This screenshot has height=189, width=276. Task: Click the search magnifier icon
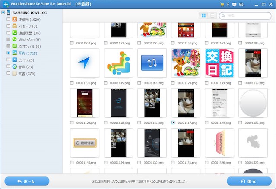223,16
